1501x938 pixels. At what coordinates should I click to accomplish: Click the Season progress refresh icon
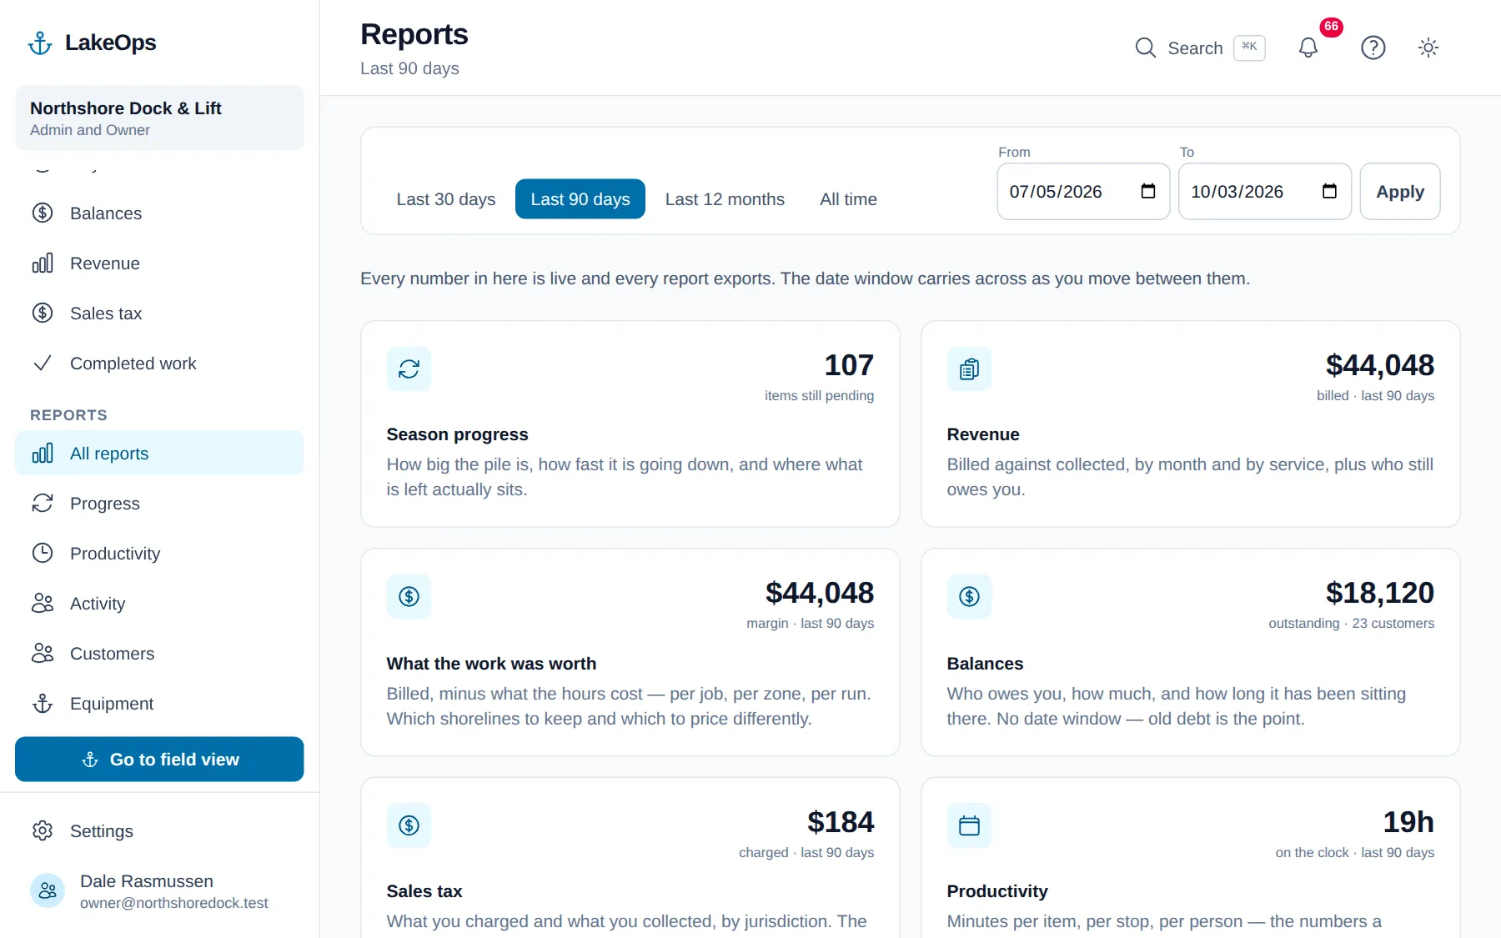click(x=409, y=369)
